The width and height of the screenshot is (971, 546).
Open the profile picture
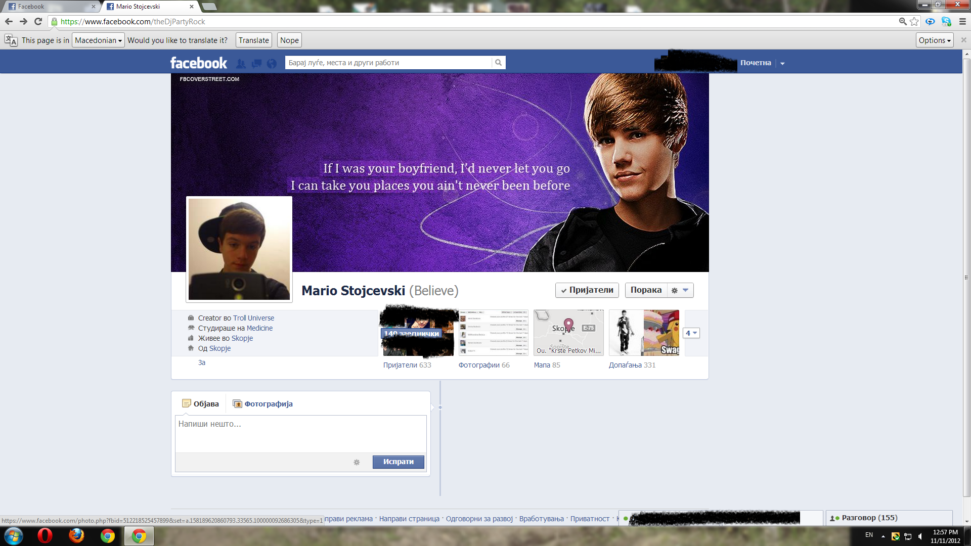239,249
